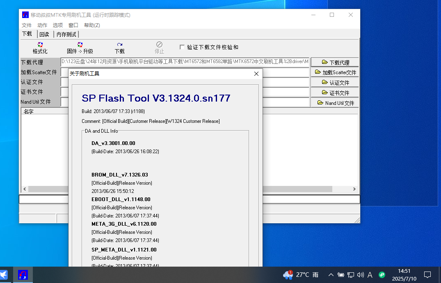The image size is (441, 283).
Task: Click the DA and DLL Info group label
Action: click(101, 131)
